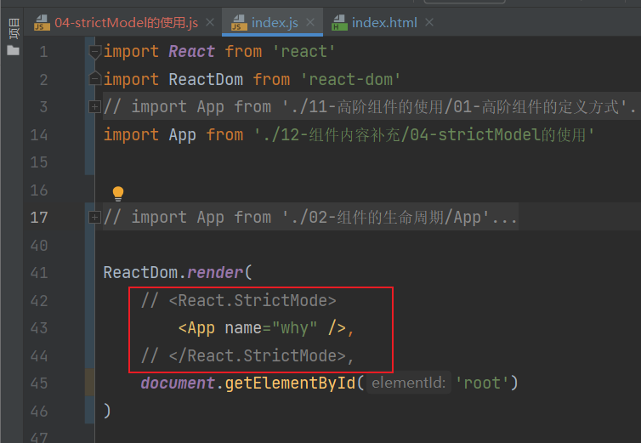Open the Project tool window folder icon
The image size is (641, 443).
13,51
